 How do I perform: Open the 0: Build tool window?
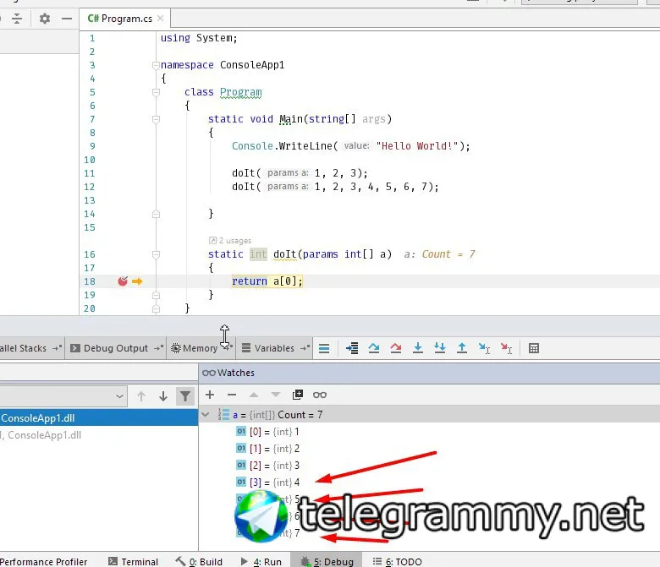[199, 562]
